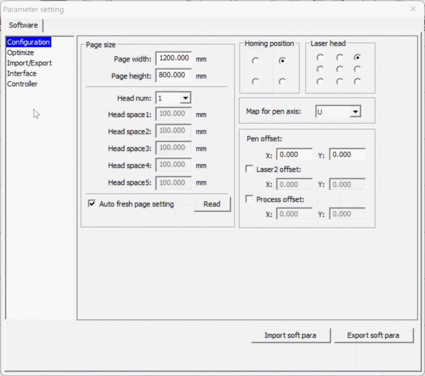The image size is (425, 376).
Task: Select middle-left Laser head radio button
Action: pos(320,69)
